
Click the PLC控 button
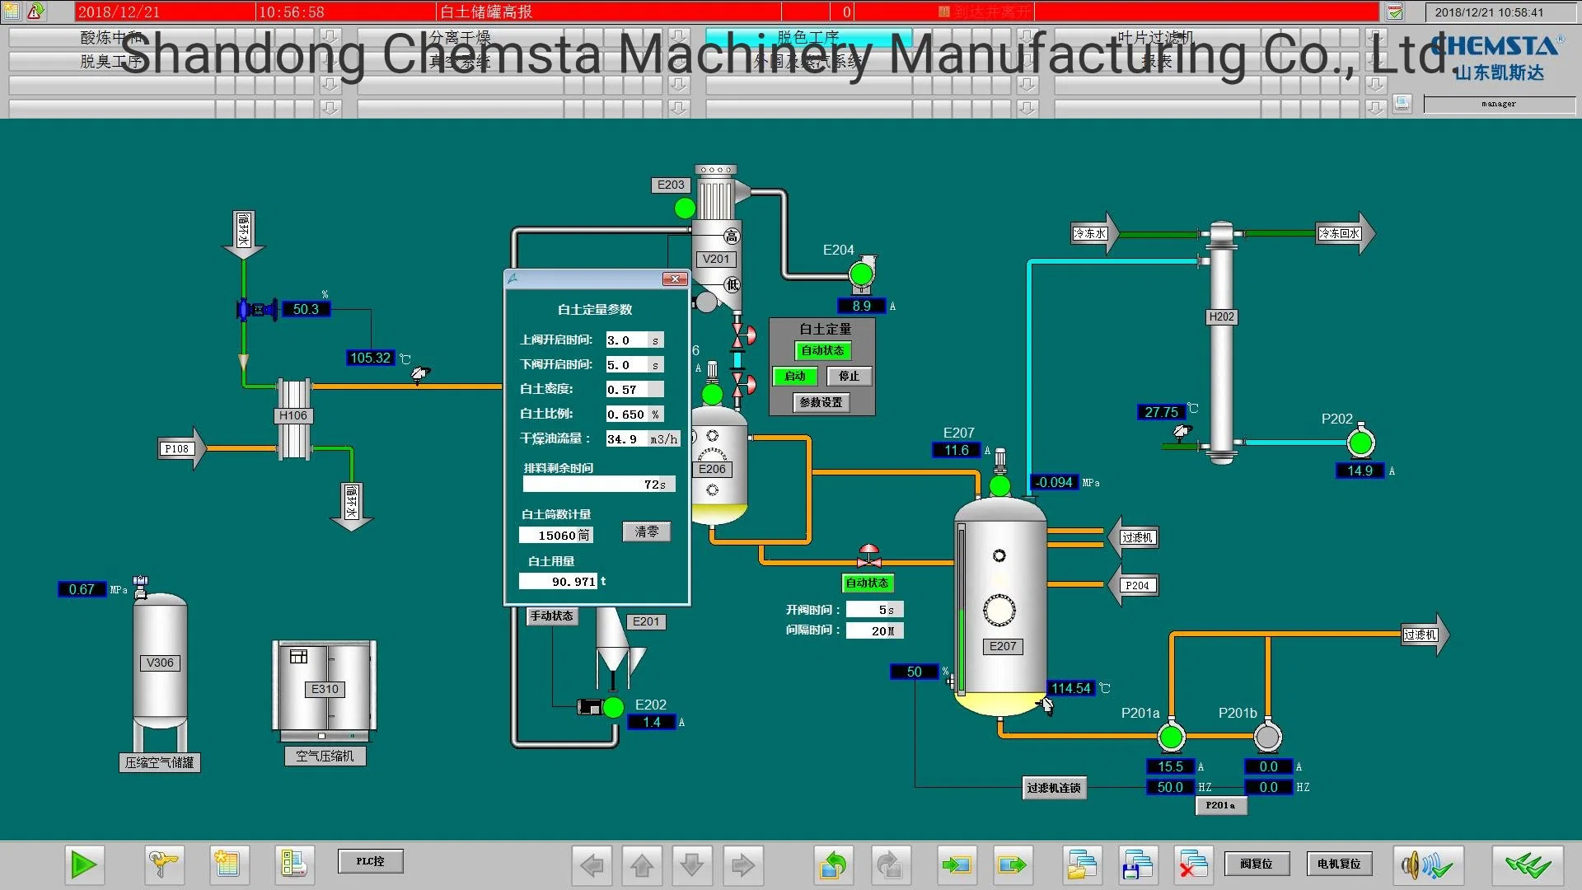pos(370,861)
